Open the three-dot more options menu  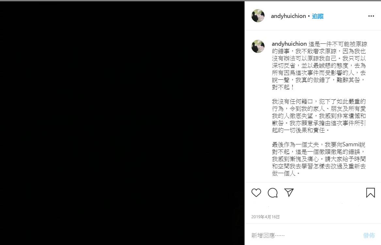(x=371, y=16)
